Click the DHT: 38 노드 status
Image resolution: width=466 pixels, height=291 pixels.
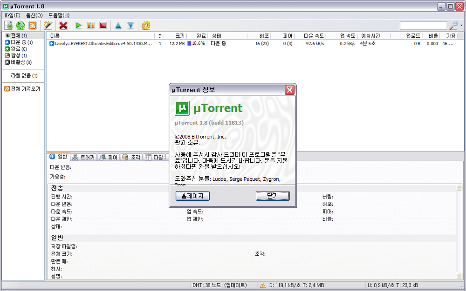tap(219, 285)
